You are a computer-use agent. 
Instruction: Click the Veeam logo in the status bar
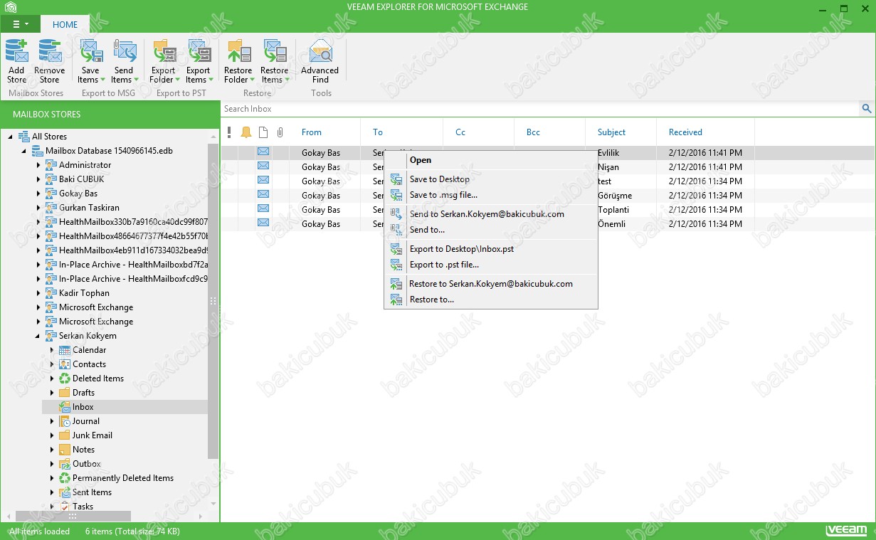(x=847, y=531)
